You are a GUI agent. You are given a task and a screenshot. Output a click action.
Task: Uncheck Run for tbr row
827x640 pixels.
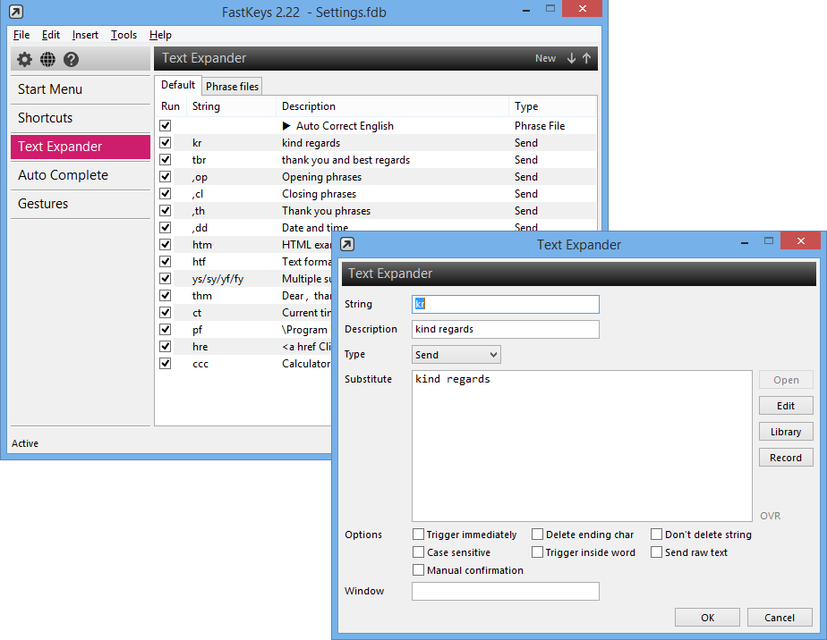pos(166,159)
